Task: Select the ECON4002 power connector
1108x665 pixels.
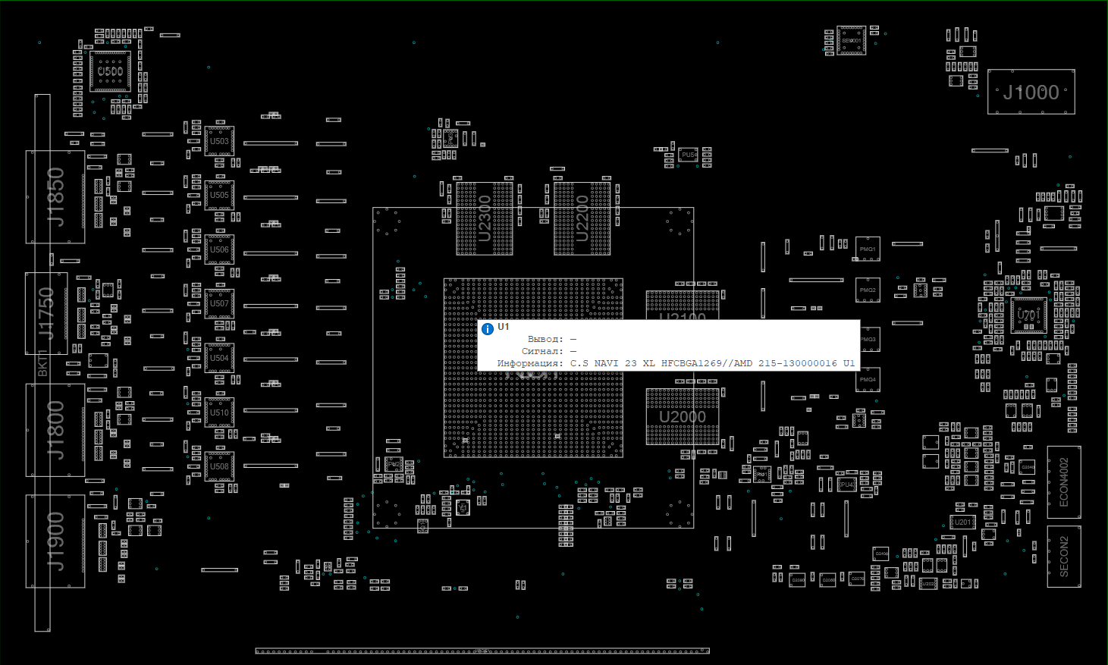Action: pos(1064,482)
